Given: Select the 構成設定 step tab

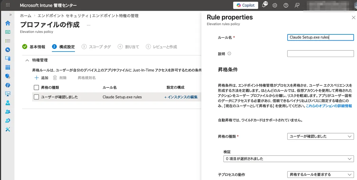Looking at the screenshot, I should [x=63, y=47].
